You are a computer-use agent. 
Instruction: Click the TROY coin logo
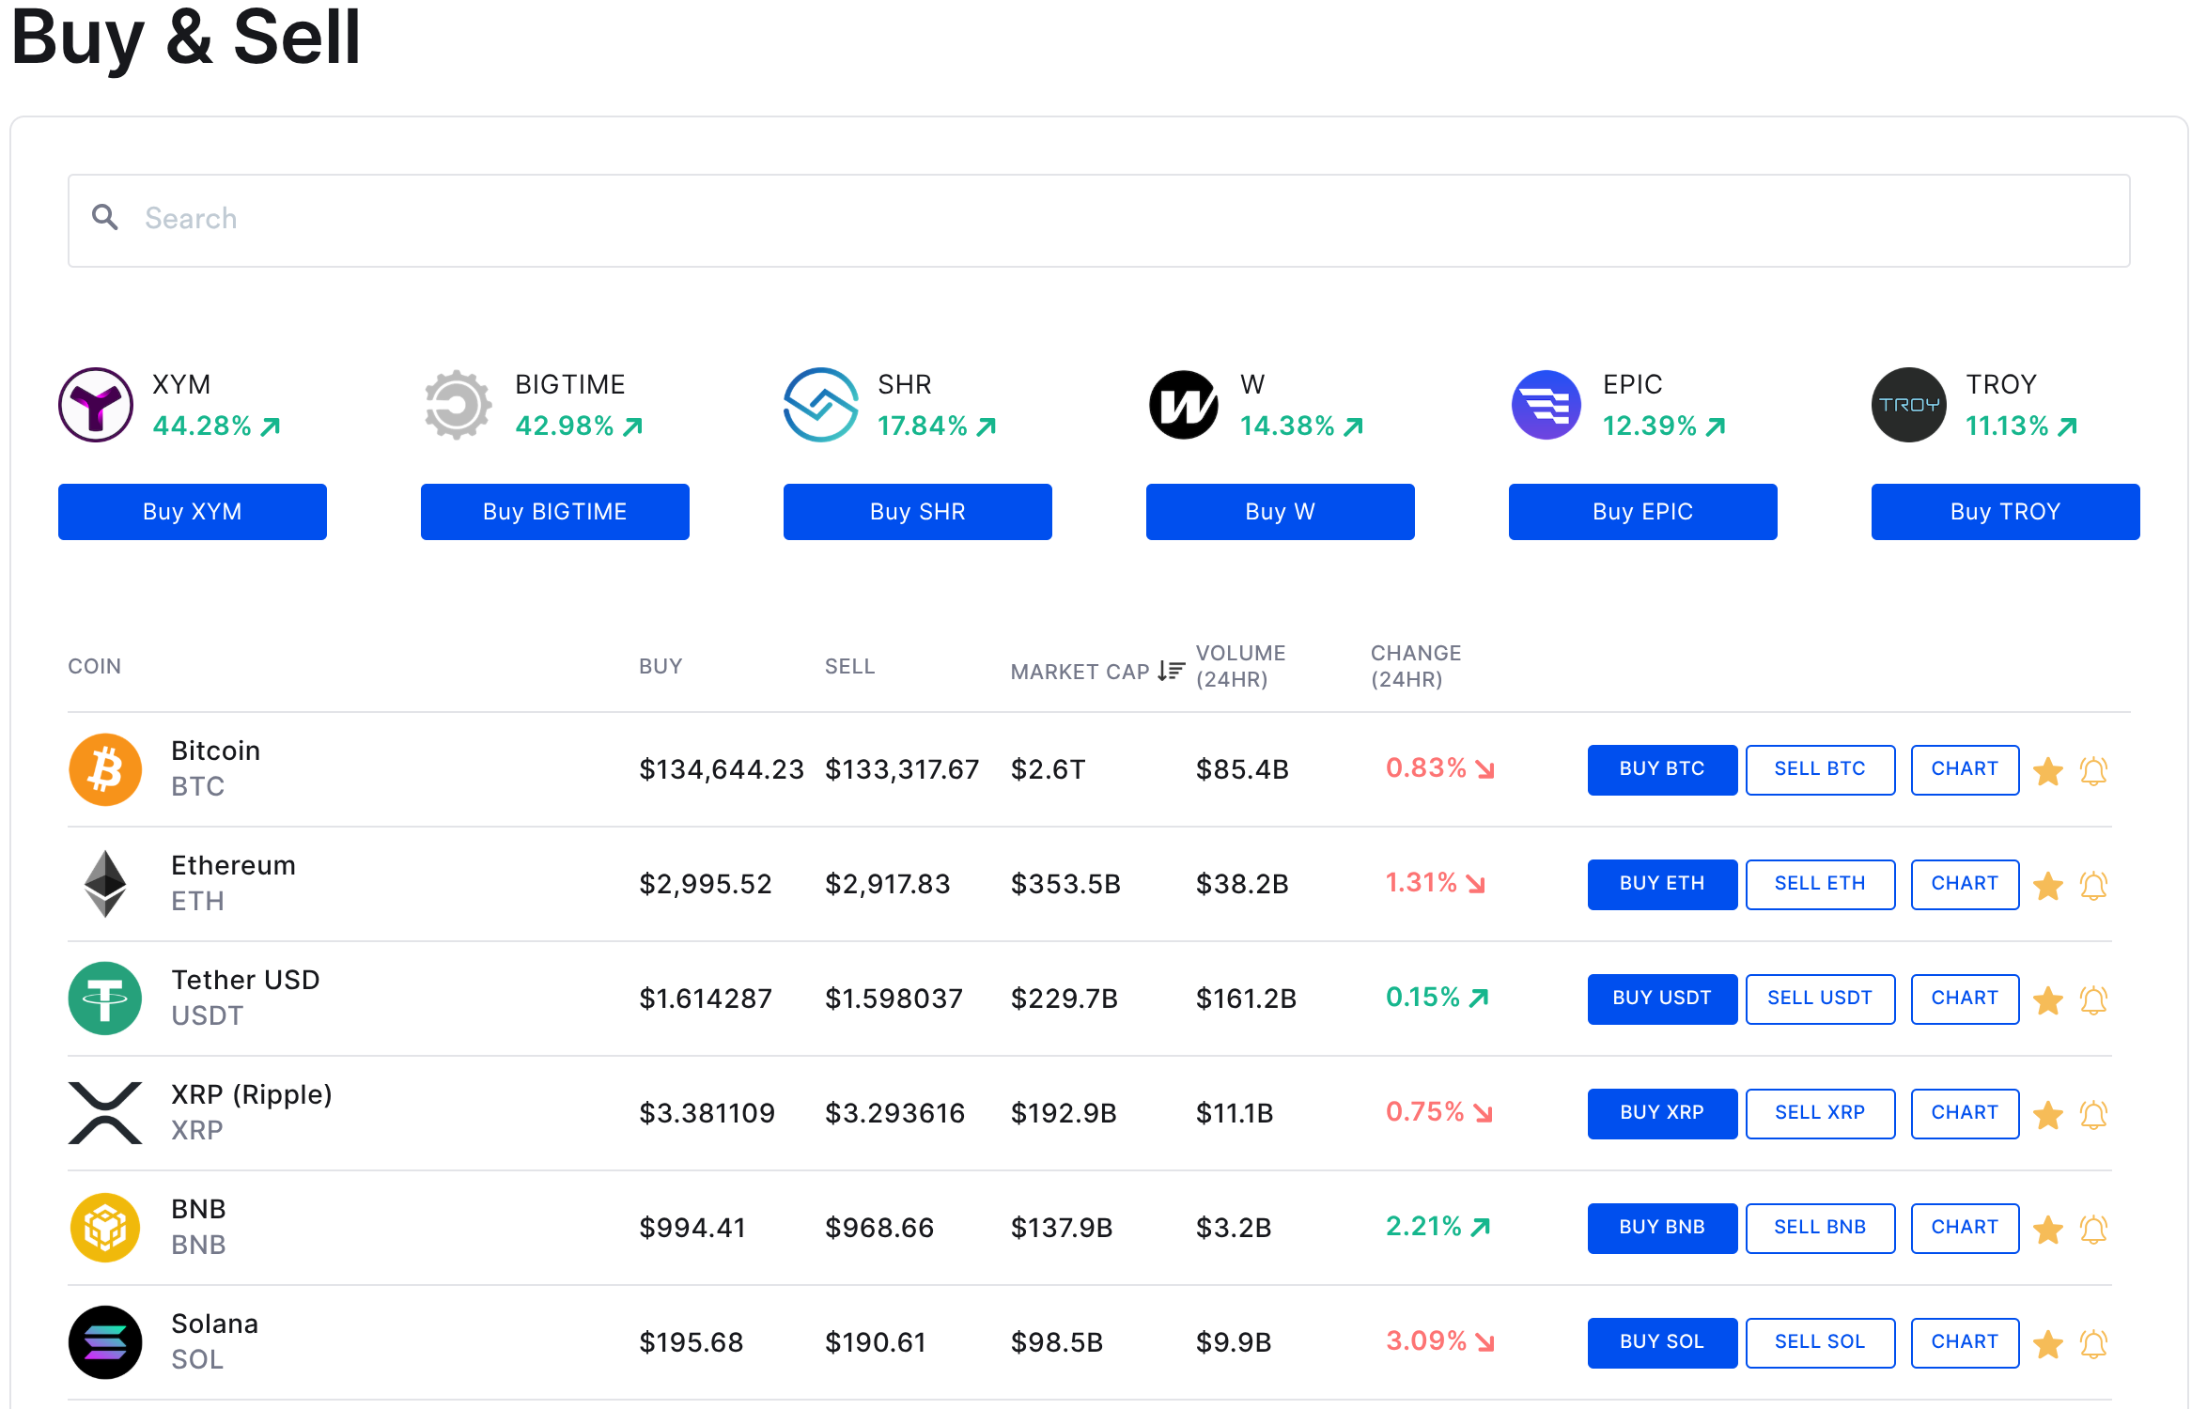coord(1909,405)
